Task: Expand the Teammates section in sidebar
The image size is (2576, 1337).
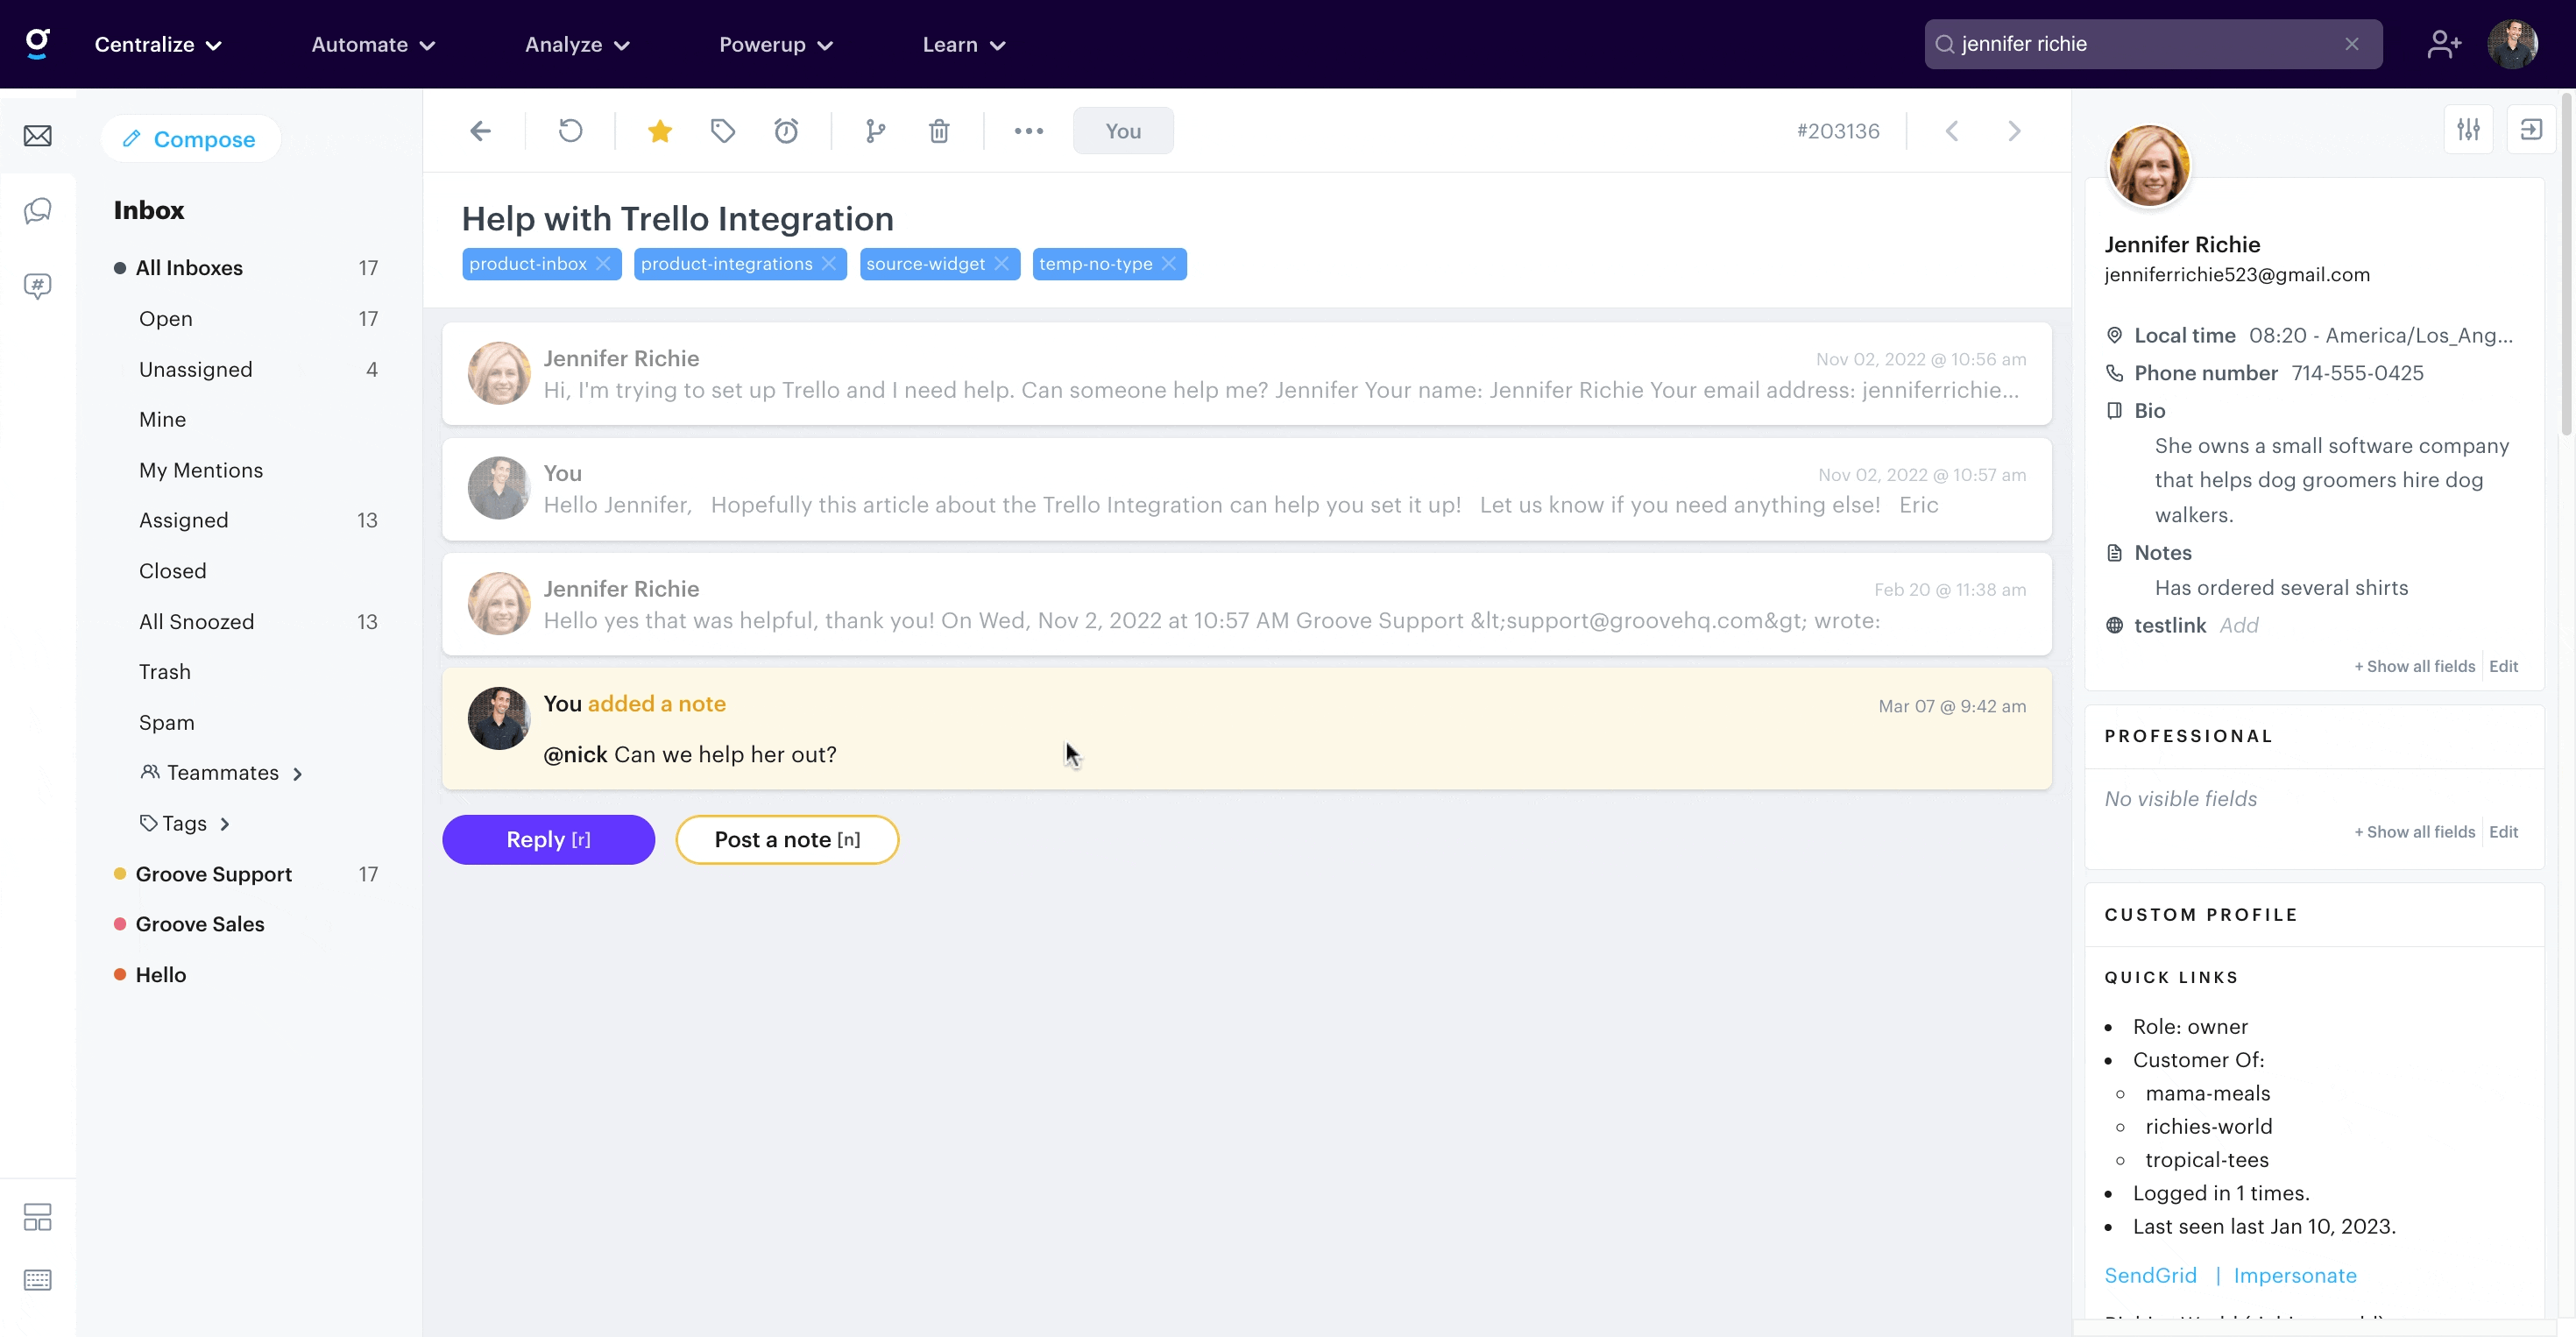Action: (298, 772)
